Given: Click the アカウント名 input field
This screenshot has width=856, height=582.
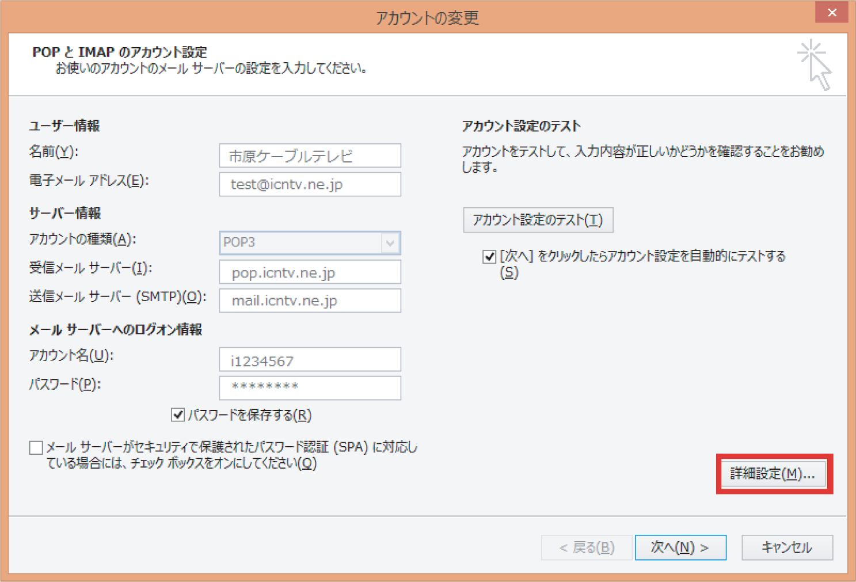Looking at the screenshot, I should point(310,360).
